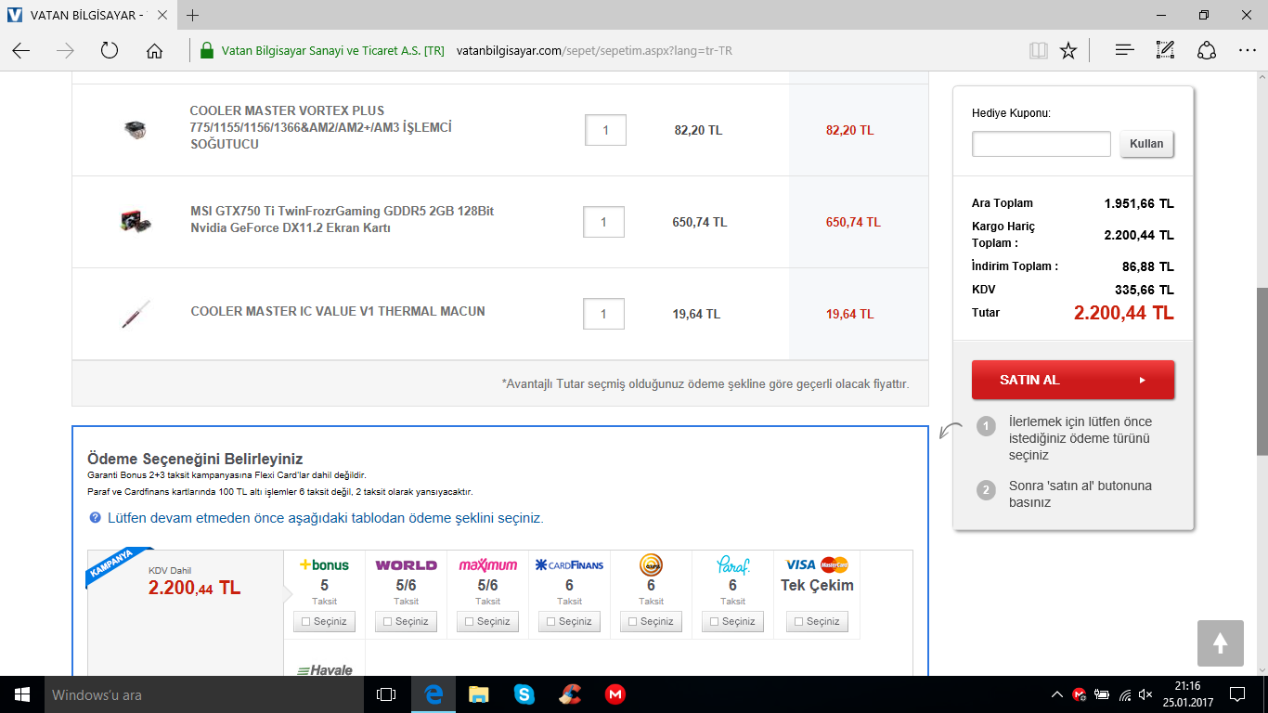The height and width of the screenshot is (713, 1268).
Task: Click the browser Forward arrow
Action: pyautogui.click(x=65, y=50)
